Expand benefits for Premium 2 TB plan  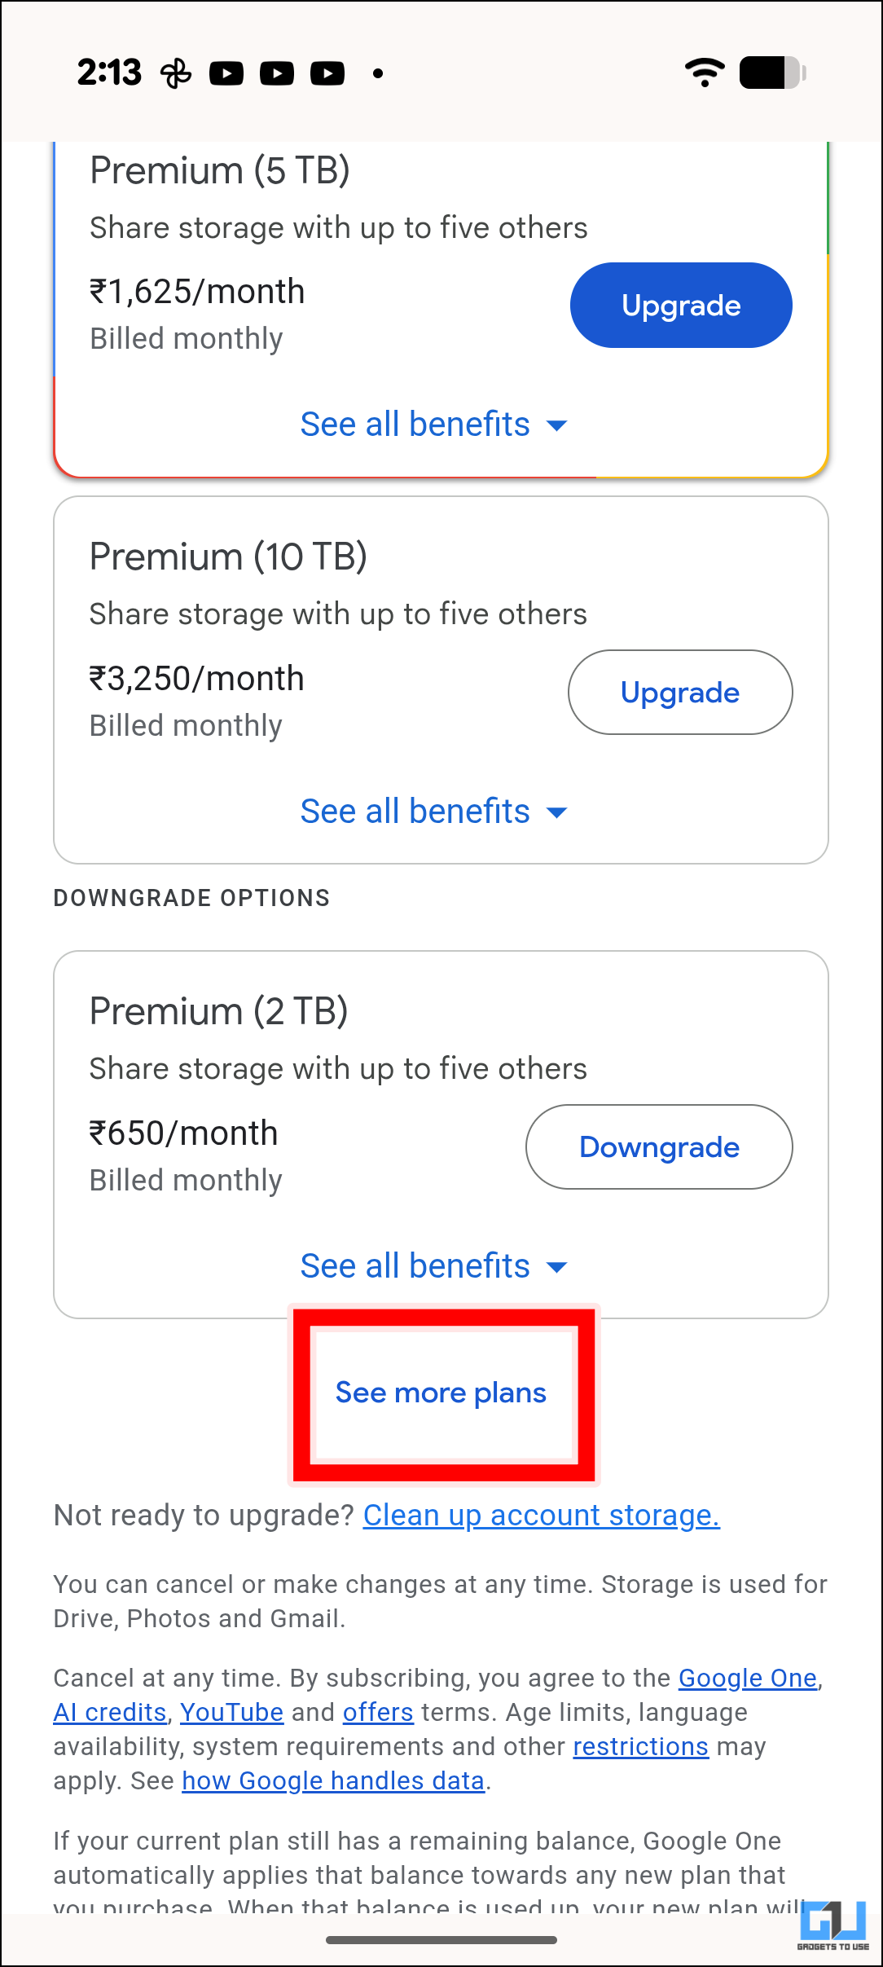(433, 1266)
